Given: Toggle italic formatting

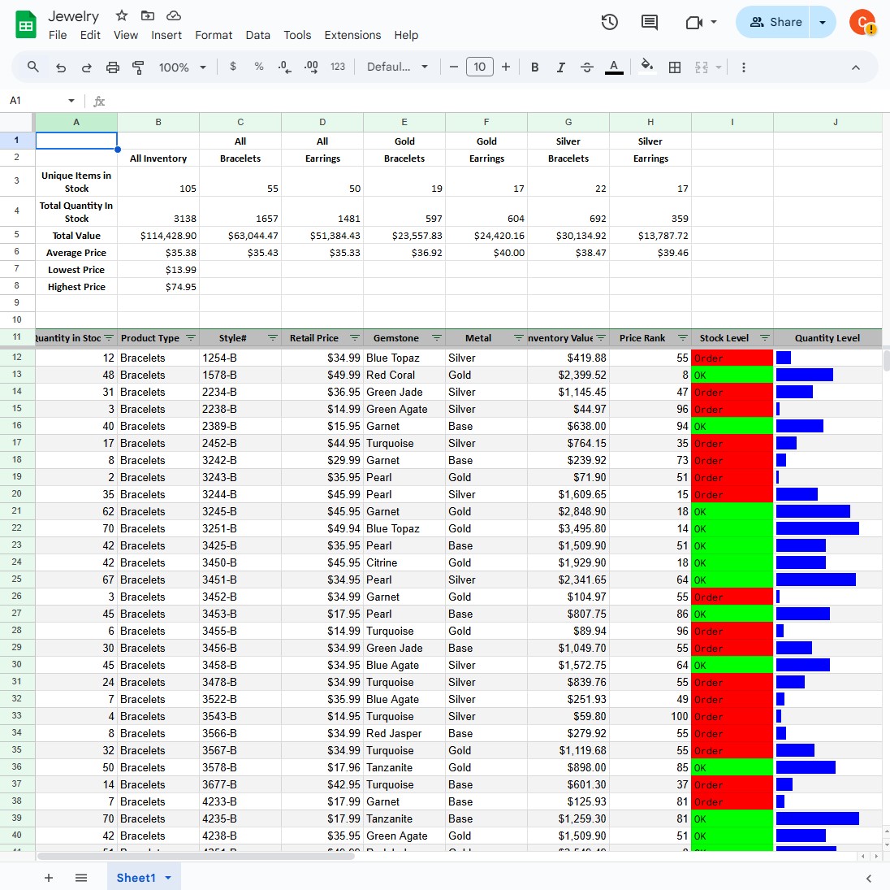Looking at the screenshot, I should (561, 67).
